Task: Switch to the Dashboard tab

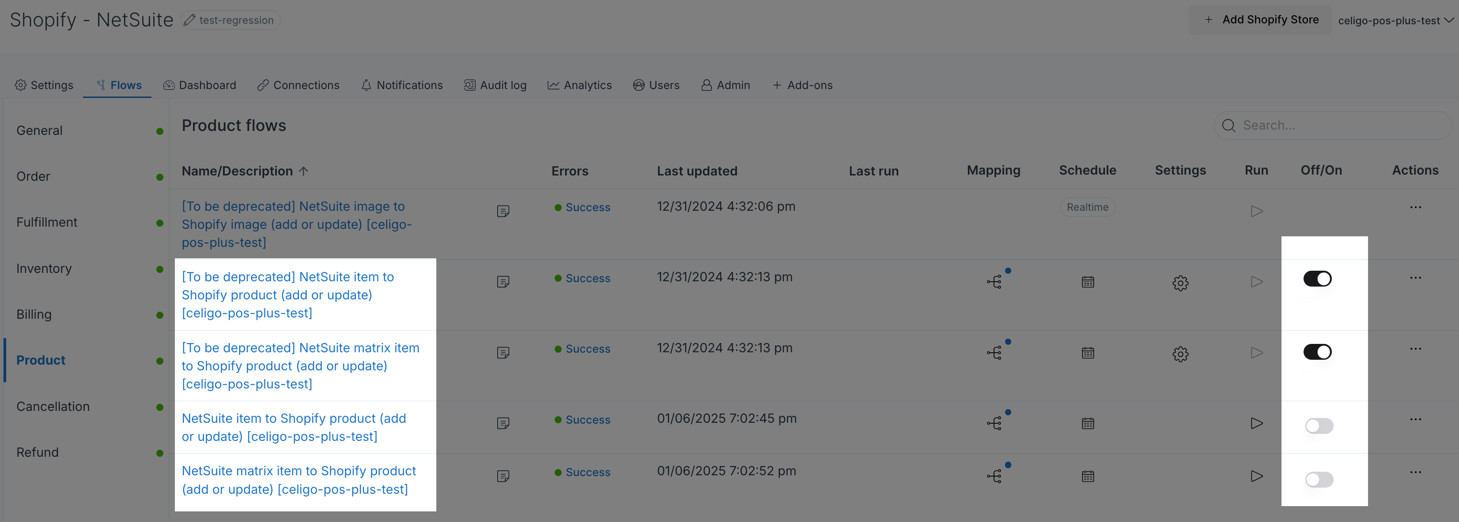Action: tap(200, 86)
